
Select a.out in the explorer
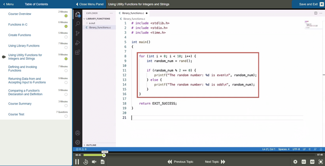[92, 23]
